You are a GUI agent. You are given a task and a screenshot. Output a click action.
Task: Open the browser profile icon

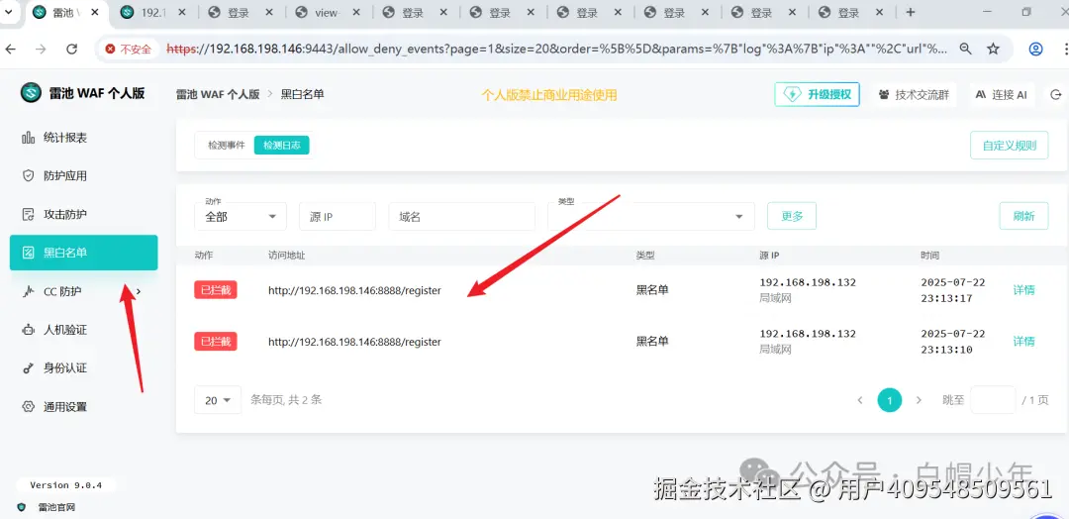click(1035, 49)
